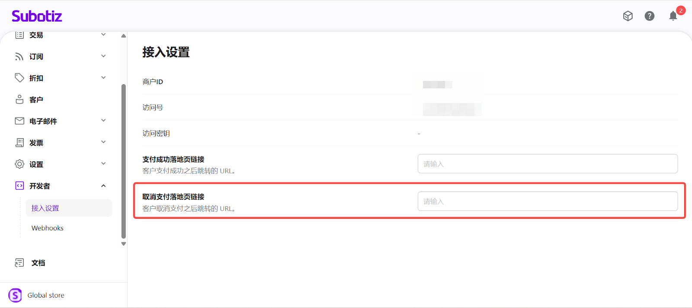Click the 电子邮件 envelope icon
Screen dimensions: 692x308
tap(19, 121)
